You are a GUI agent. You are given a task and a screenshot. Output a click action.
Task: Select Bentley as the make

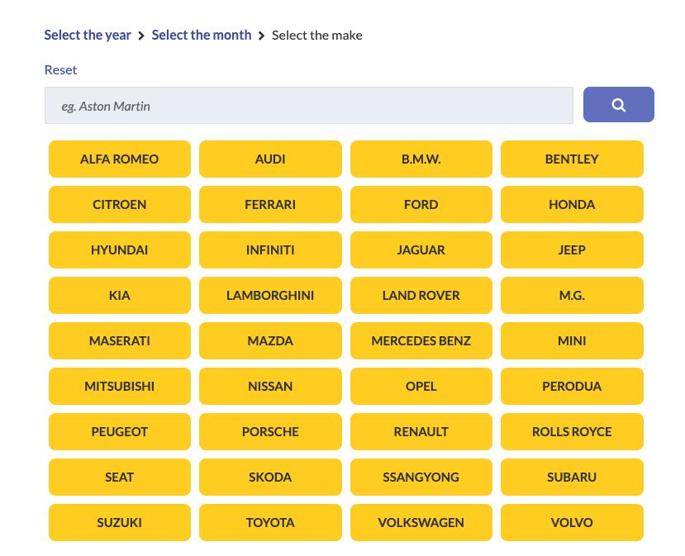[572, 159]
